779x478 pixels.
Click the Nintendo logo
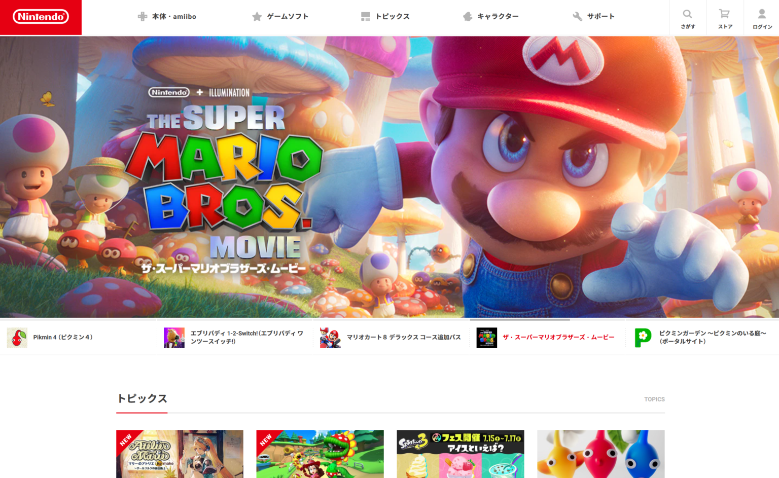click(41, 17)
